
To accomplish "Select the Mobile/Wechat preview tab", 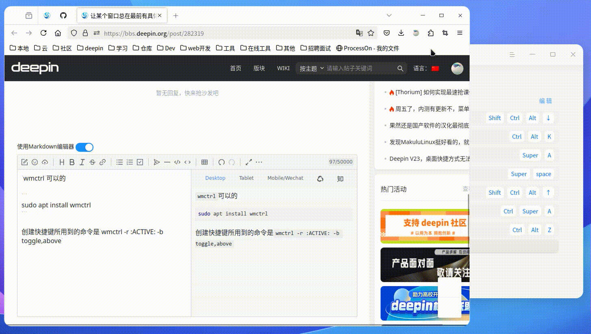I will [x=285, y=178].
